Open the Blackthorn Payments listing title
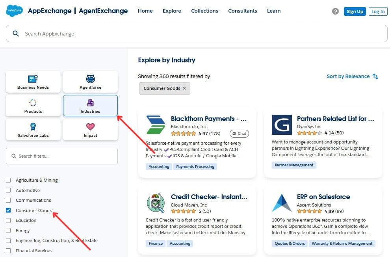 (x=209, y=119)
